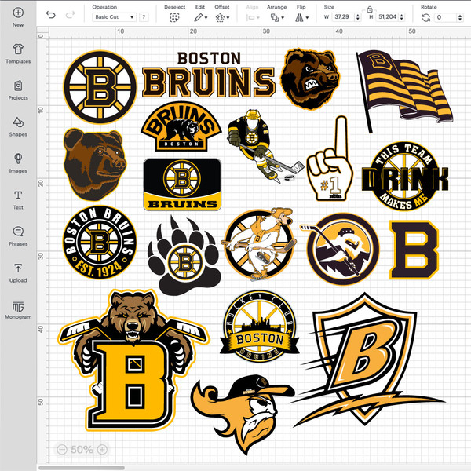Select the Hockey Club Boston skyline badge

(x=260, y=327)
